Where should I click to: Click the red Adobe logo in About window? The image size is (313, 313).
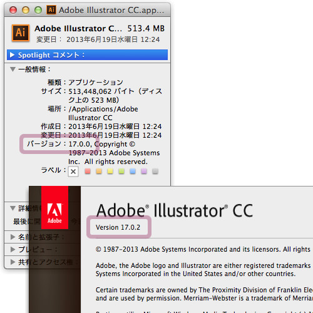(x=54, y=208)
